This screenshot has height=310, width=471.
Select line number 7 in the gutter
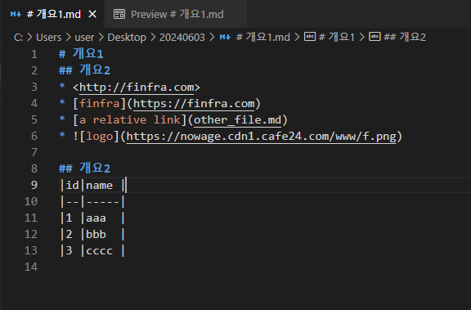(34, 152)
